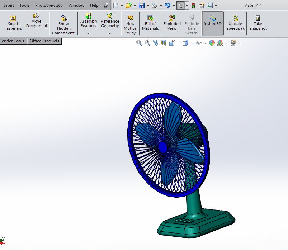Expand the New document dropdown arrow
This screenshot has height=250, width=288.
click(x=122, y=6)
